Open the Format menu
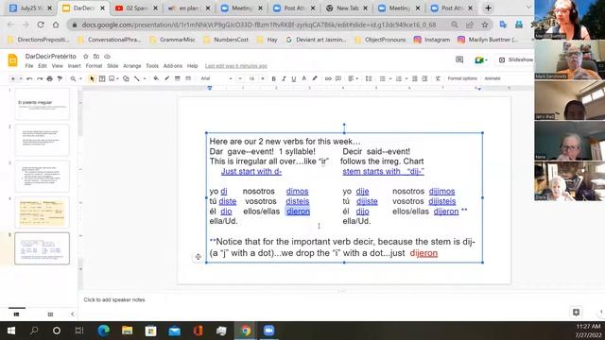The image size is (605, 340). pyautogui.click(x=94, y=66)
